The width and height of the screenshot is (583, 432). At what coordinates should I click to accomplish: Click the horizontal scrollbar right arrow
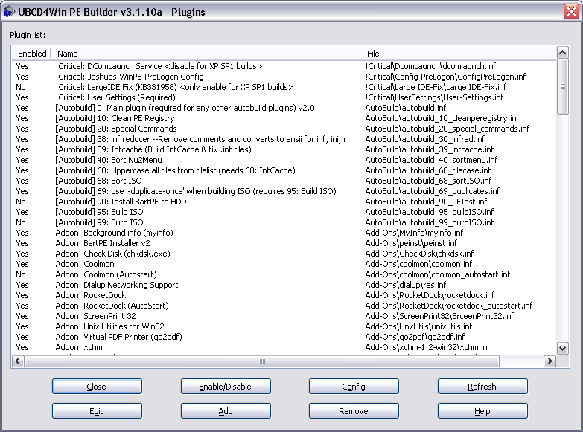pos(550,361)
